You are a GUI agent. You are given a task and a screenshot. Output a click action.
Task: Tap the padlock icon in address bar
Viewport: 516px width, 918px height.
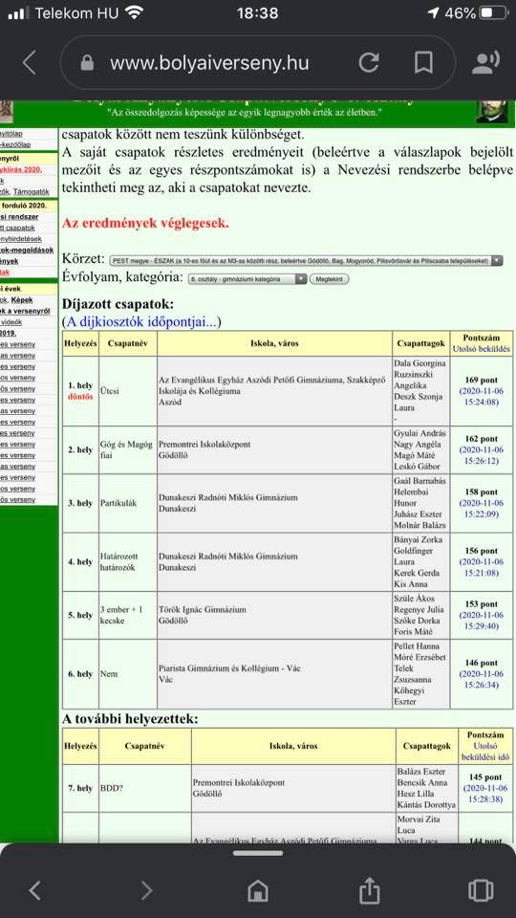click(x=87, y=63)
